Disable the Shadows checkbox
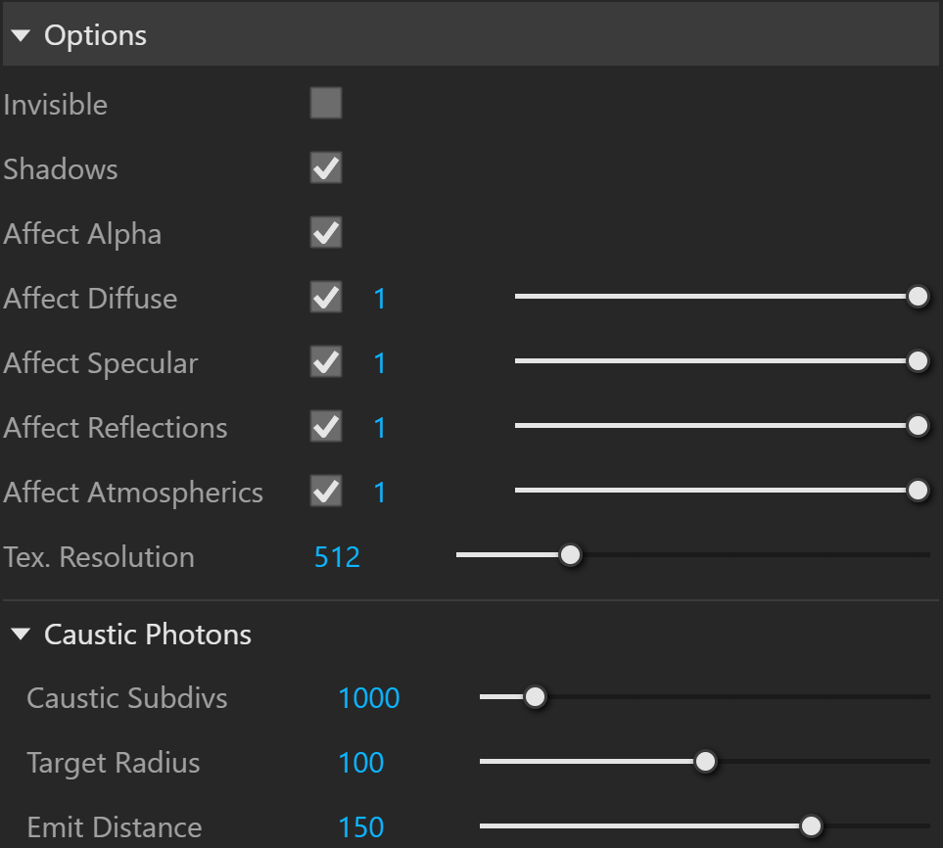 326,167
